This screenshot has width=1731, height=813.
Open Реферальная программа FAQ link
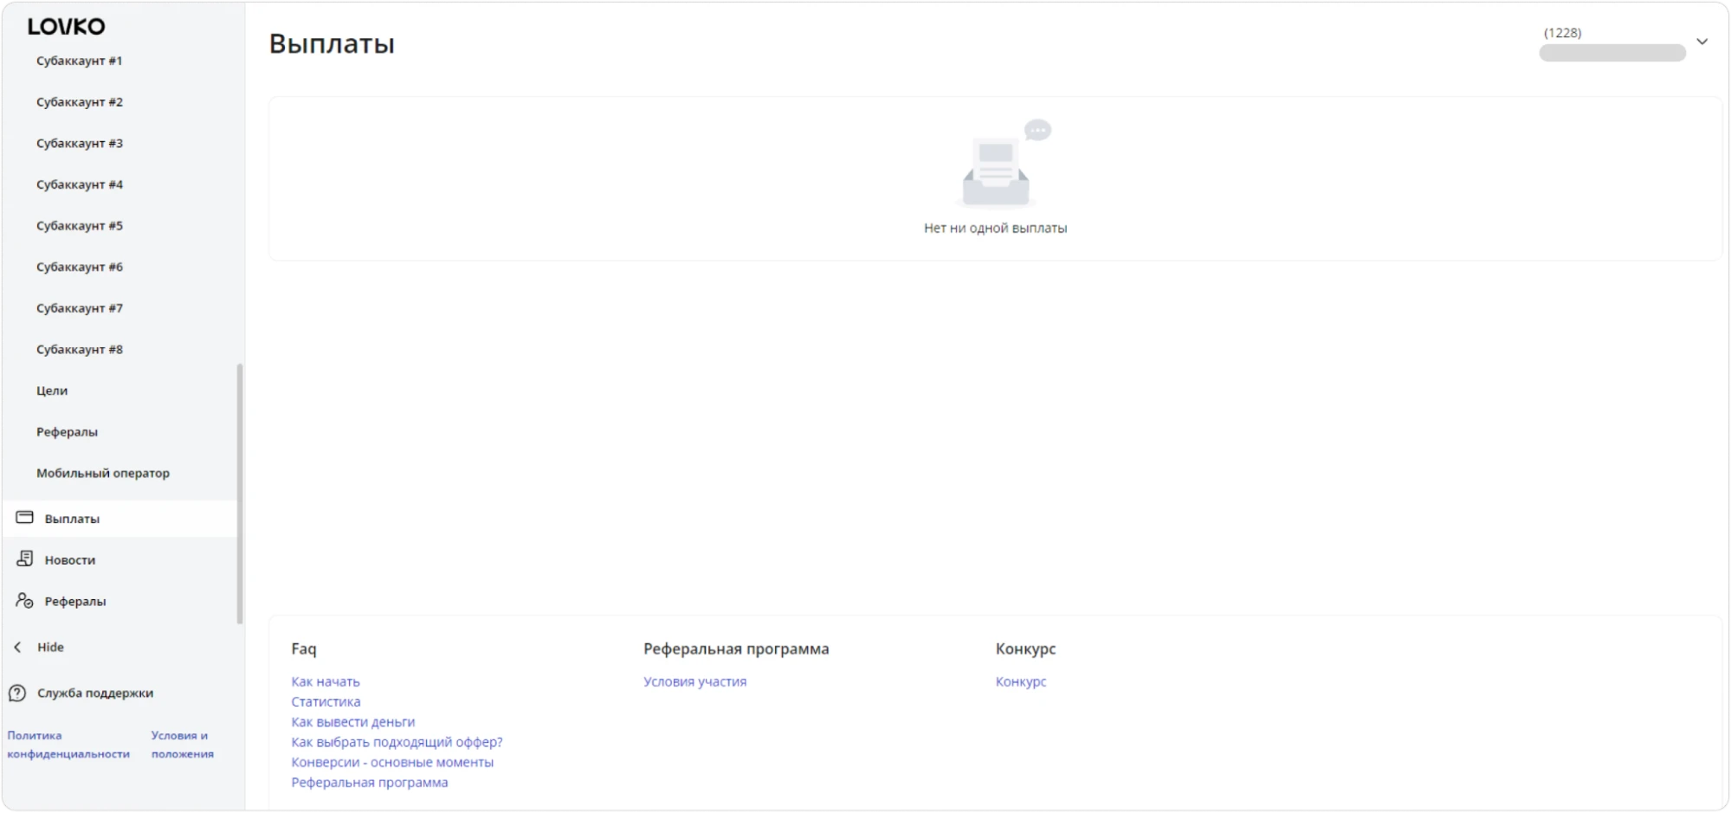[x=370, y=783]
